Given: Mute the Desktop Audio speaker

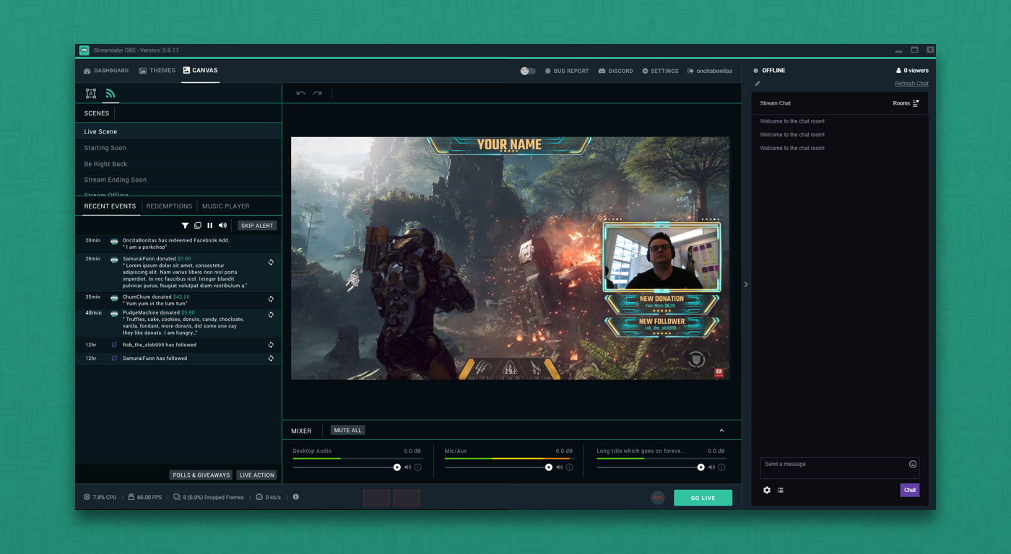Looking at the screenshot, I should pos(407,467).
